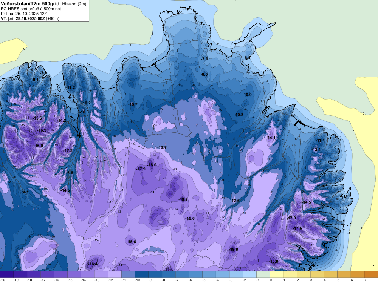Screen dimensions: 378x282
Task: Click the valid time "VT: þri. 28.10.2025 00Z"
Action: pyautogui.click(x=23, y=18)
